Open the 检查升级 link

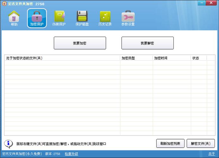coord(72,154)
